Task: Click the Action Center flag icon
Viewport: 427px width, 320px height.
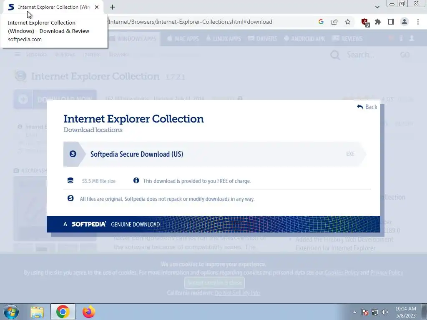Action: point(364,312)
